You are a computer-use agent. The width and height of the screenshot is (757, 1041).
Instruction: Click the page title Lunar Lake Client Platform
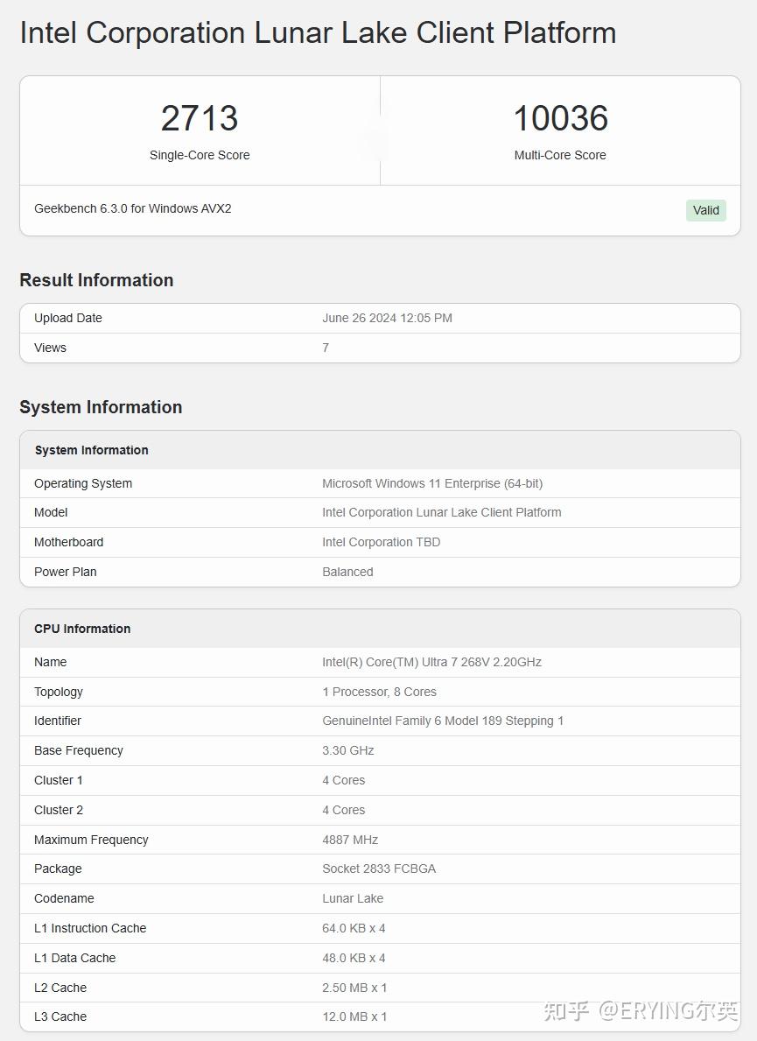click(x=318, y=33)
